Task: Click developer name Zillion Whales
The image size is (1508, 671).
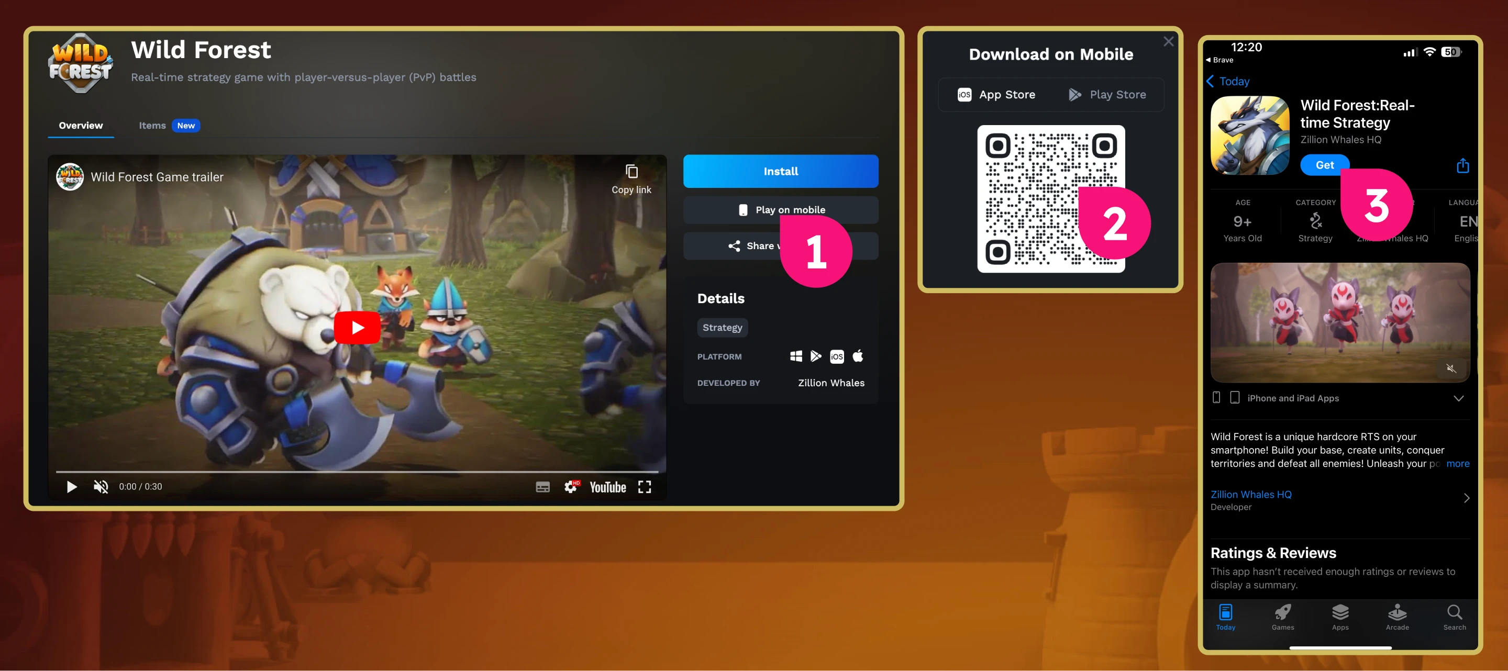Action: [830, 383]
